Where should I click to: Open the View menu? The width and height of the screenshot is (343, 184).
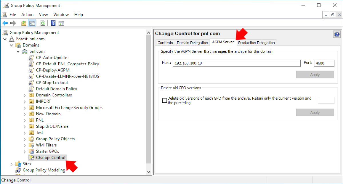coord(43,15)
